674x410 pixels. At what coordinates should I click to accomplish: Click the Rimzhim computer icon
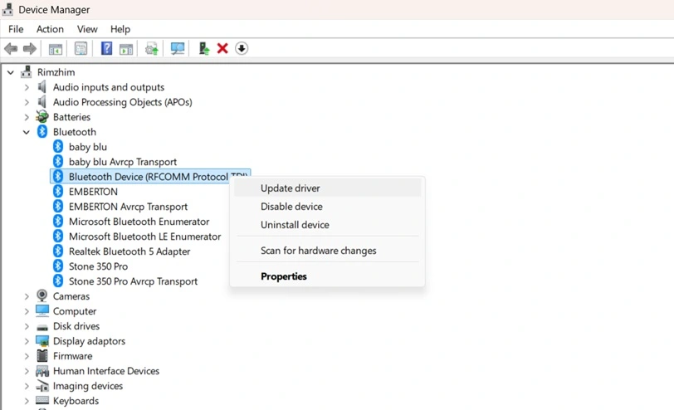[27, 71]
